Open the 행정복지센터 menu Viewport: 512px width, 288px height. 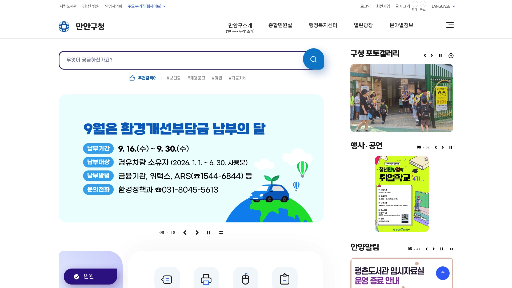pos(323,25)
